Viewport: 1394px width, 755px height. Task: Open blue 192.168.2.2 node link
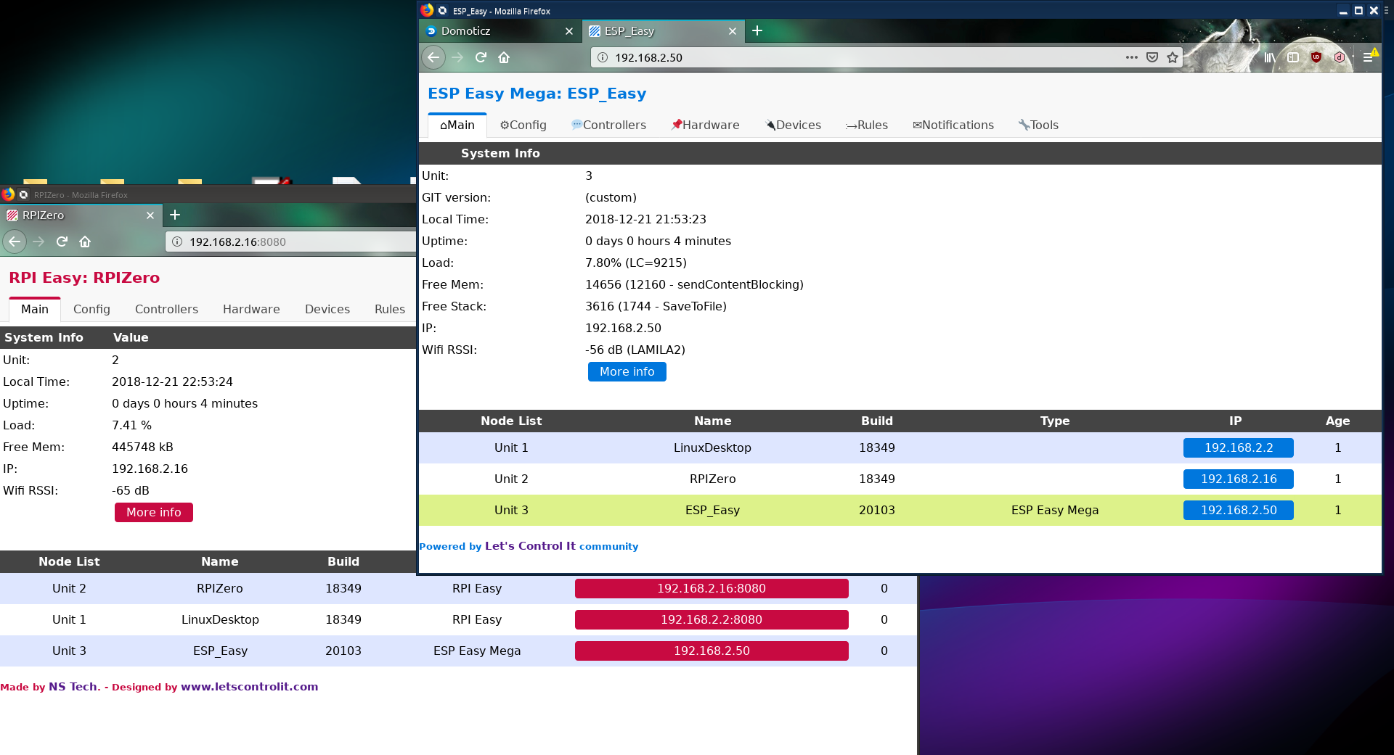tap(1239, 447)
